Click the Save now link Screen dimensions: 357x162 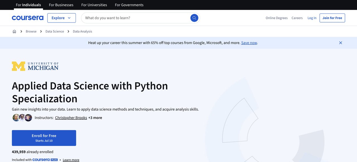coord(249,43)
